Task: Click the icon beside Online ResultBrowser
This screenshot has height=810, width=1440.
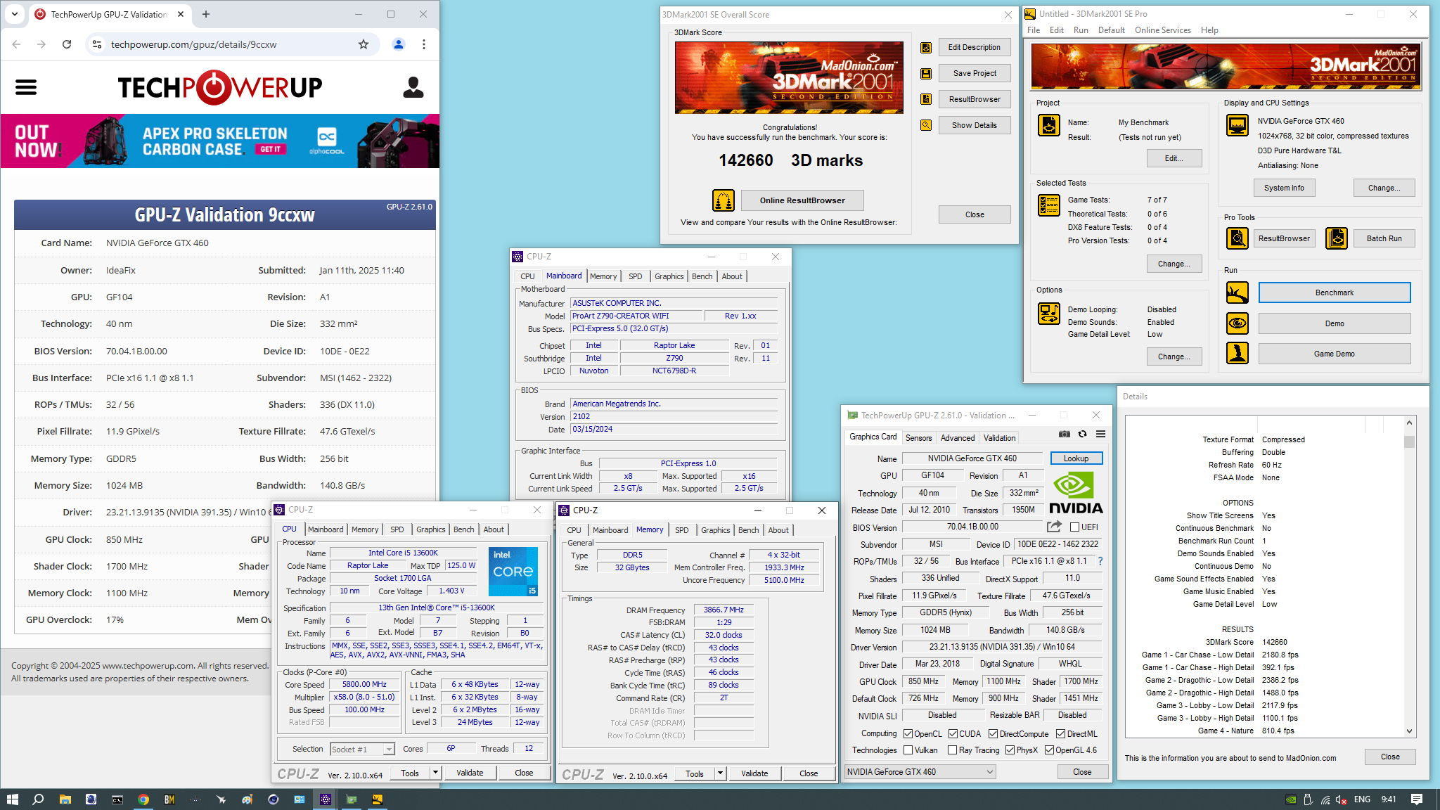Action: pyautogui.click(x=724, y=200)
